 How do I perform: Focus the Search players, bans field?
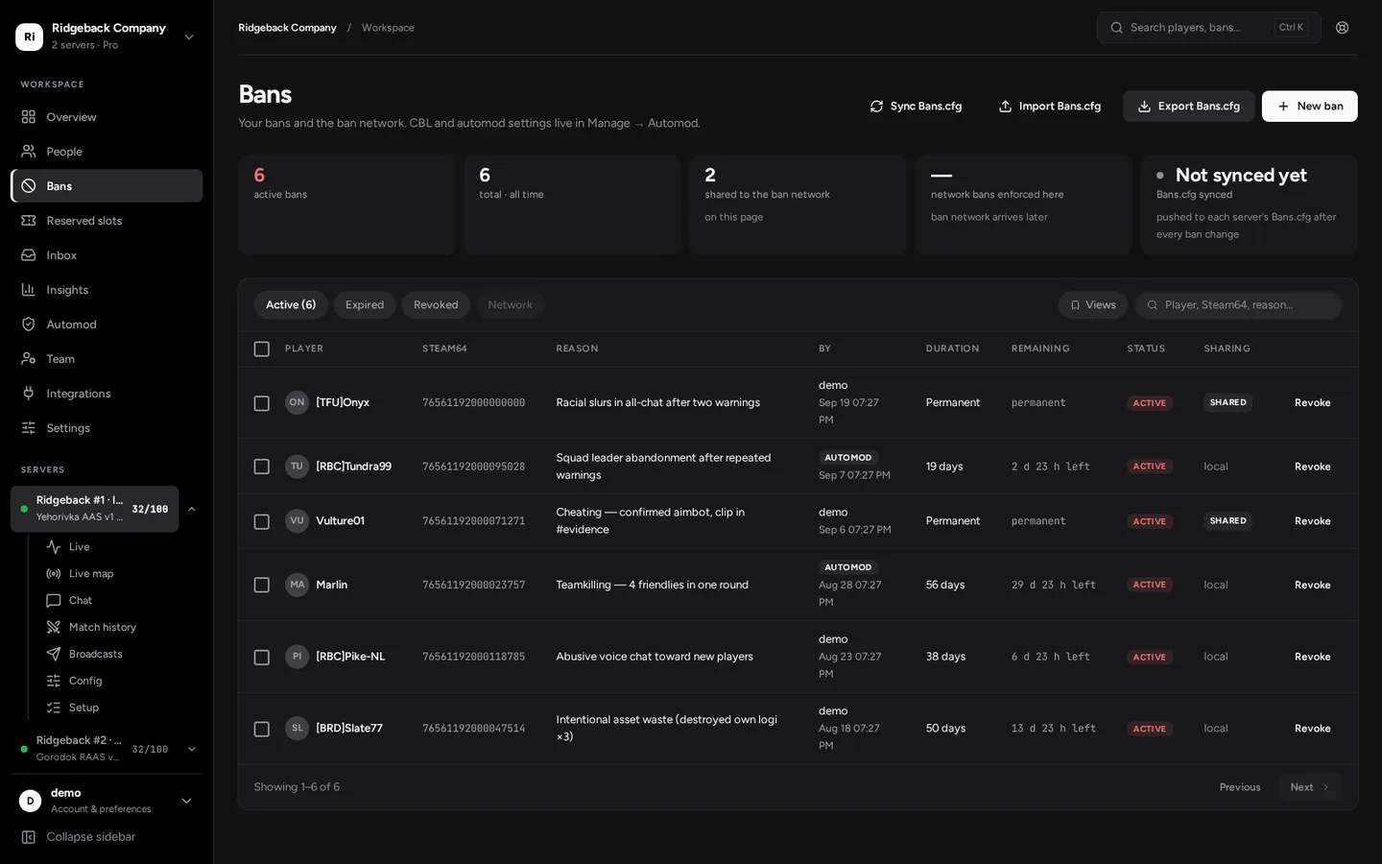1208,28
